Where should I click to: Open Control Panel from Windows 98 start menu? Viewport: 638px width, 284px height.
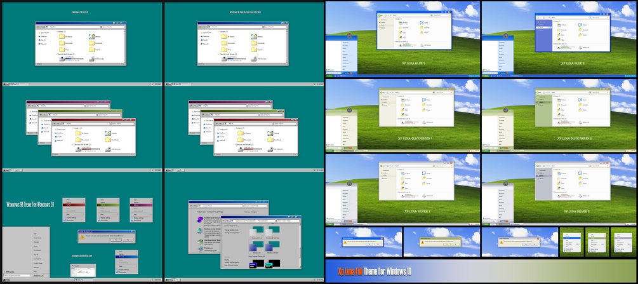click(38, 263)
